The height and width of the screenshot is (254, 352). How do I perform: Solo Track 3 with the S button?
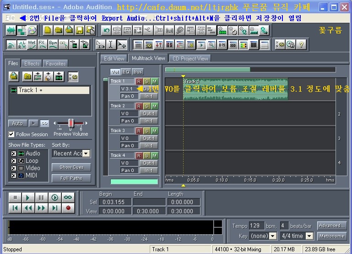pyautogui.click(x=146, y=131)
